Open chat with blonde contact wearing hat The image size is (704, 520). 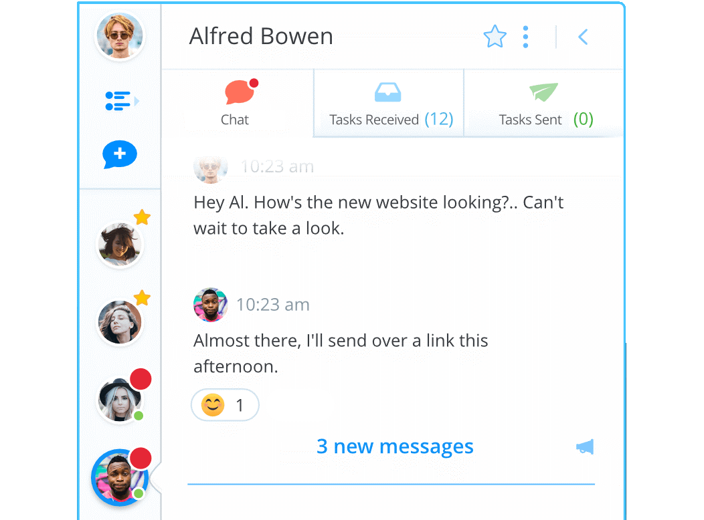coord(119,400)
